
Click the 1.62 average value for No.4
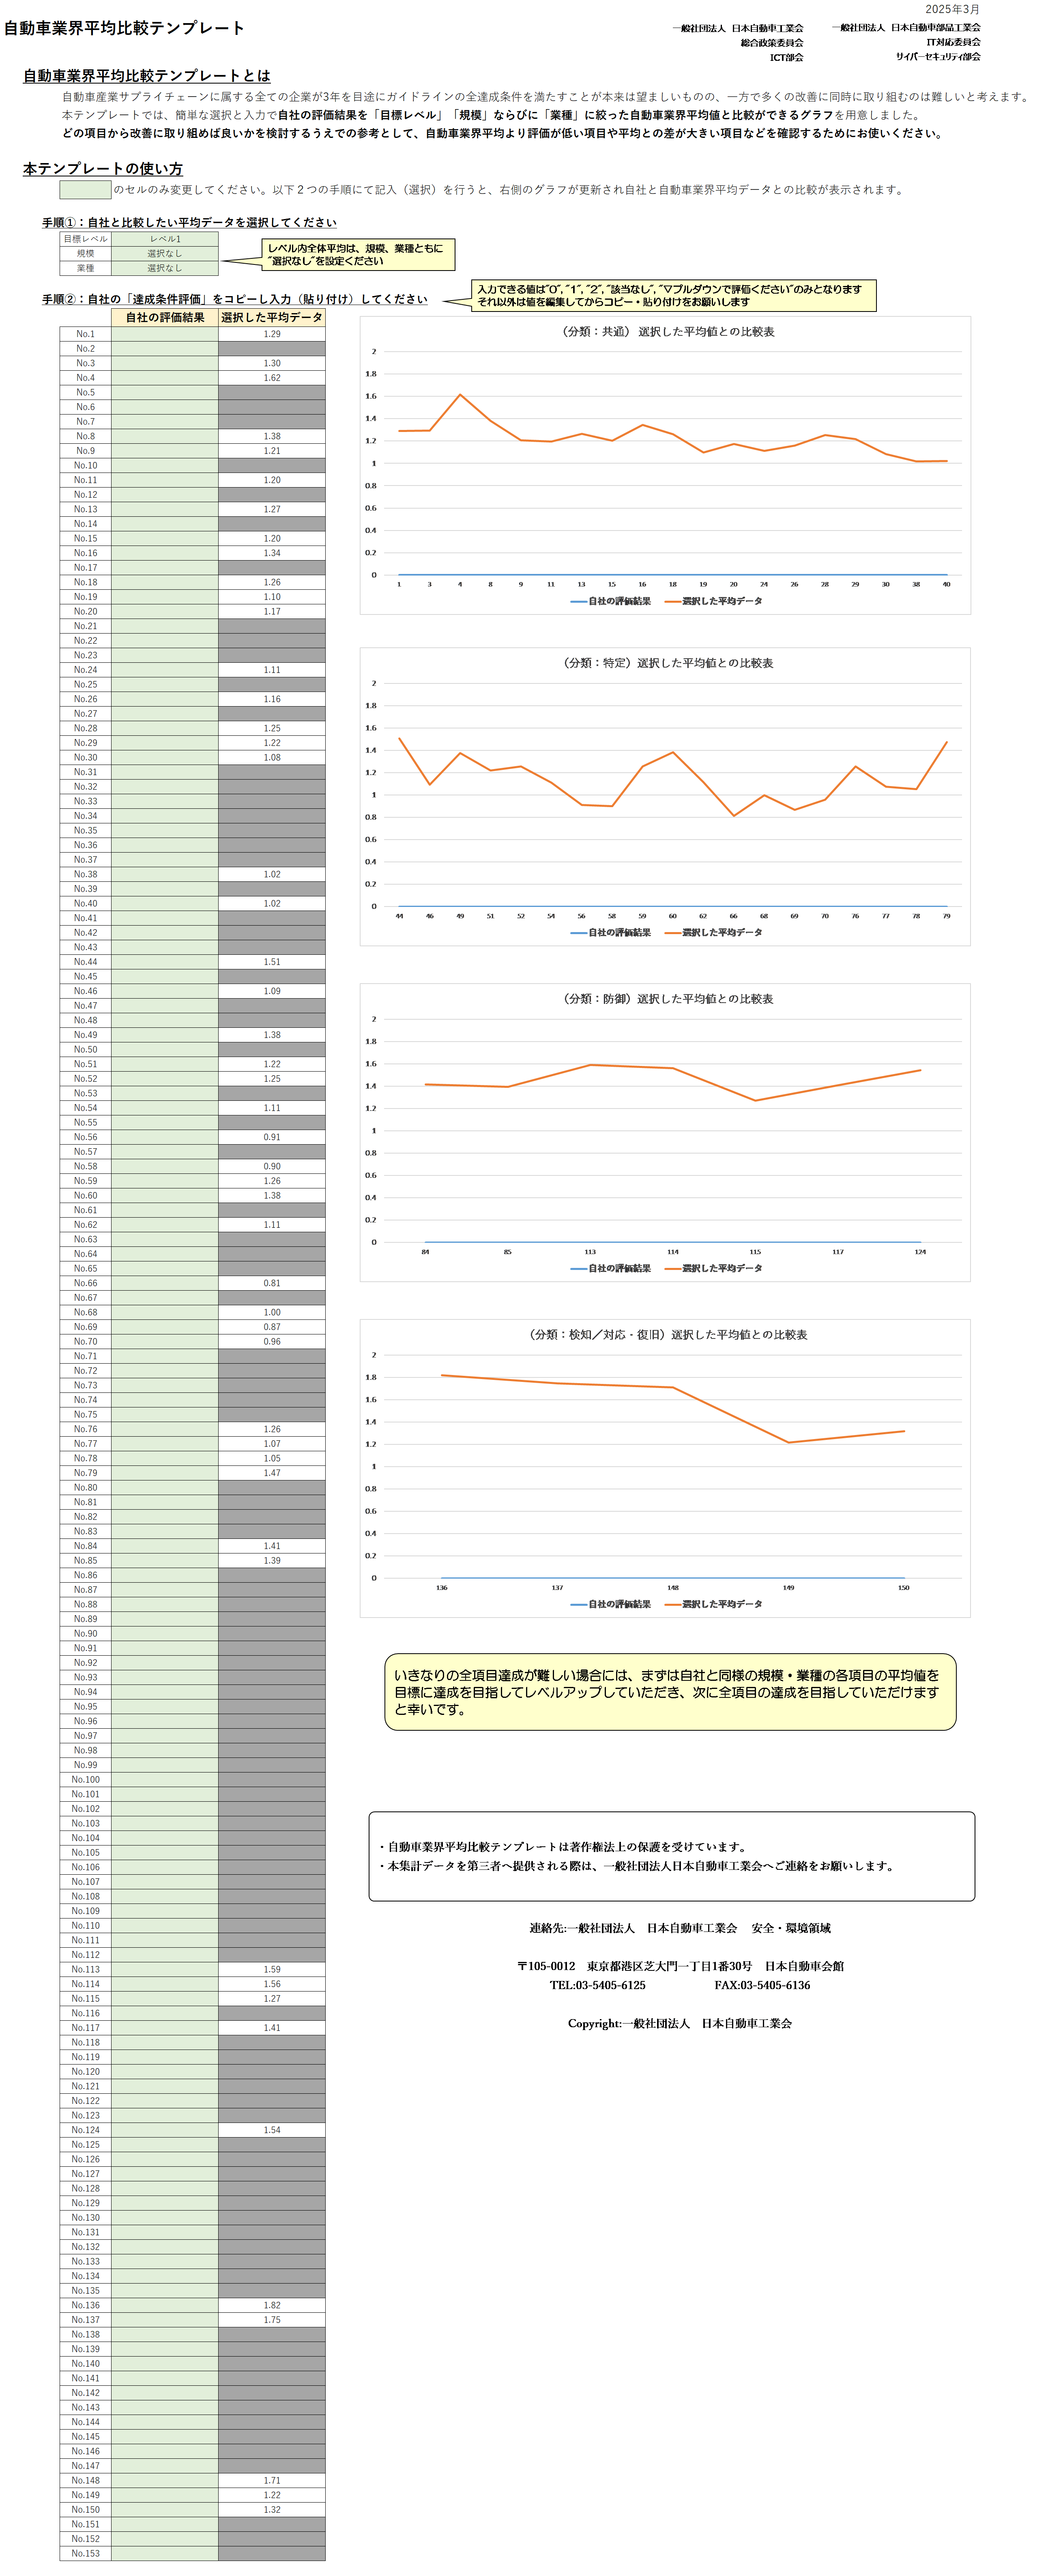point(272,378)
